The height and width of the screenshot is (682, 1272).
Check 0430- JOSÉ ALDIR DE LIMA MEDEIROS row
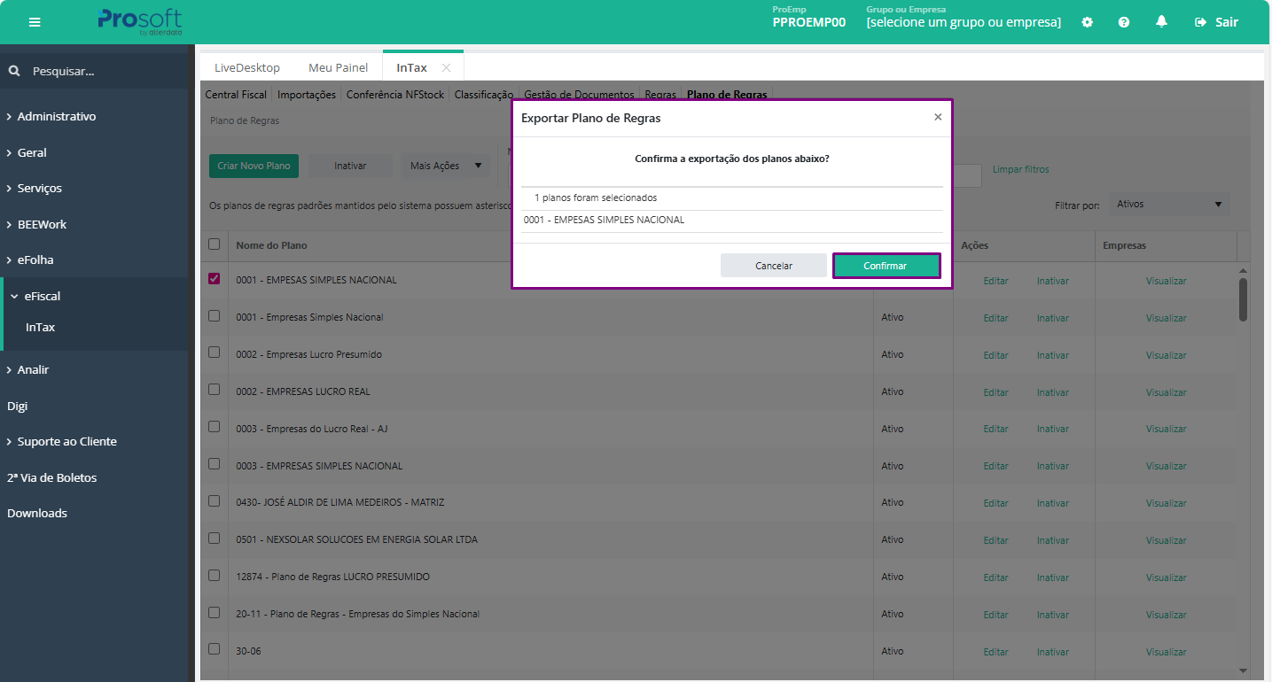pyautogui.click(x=214, y=501)
